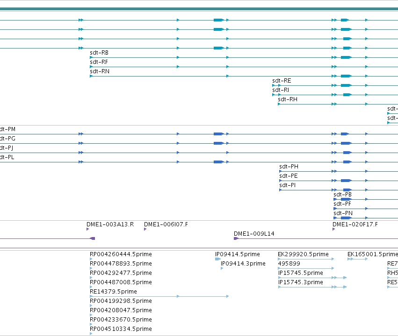Select the DME1-006I07.F purple arrow marker
This screenshot has height=336, width=398.
point(145,229)
